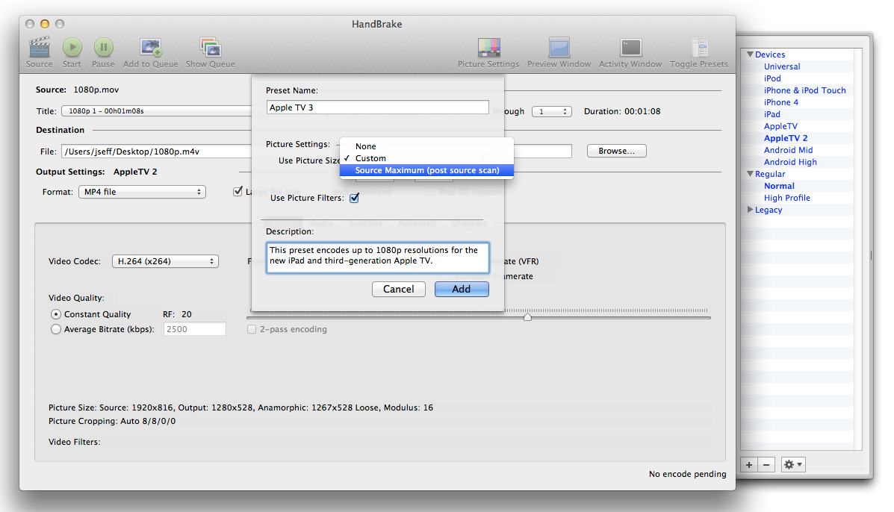Adjust the chapter range stepper showing 1
The image size is (894, 512).
(552, 112)
